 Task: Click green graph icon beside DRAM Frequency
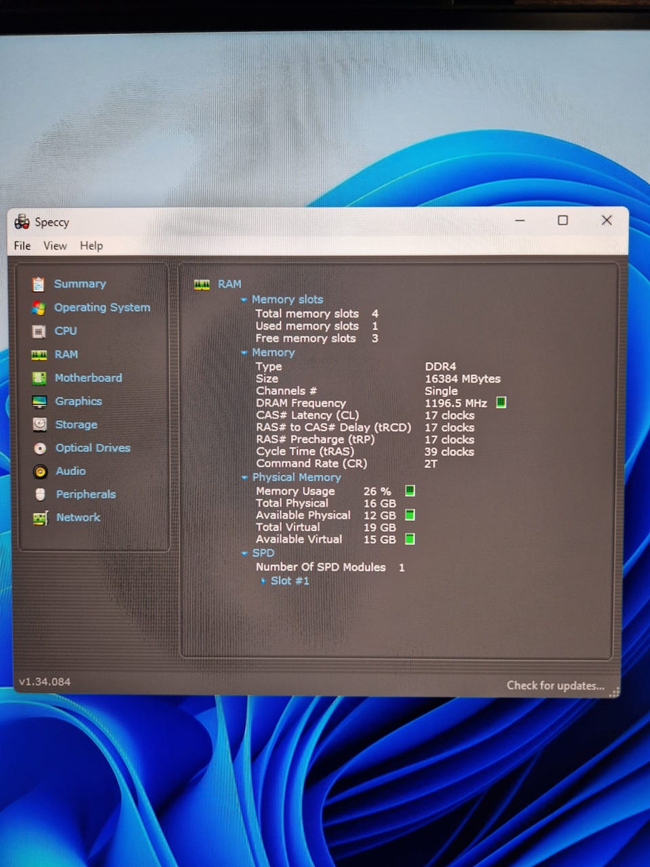[501, 402]
